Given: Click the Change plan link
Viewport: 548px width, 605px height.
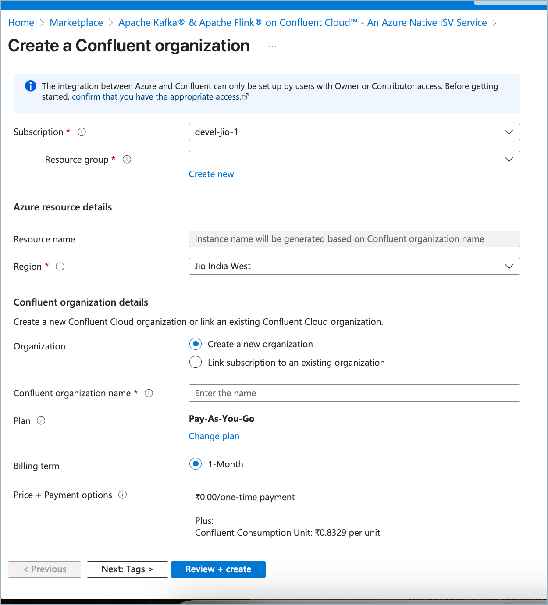Looking at the screenshot, I should tap(214, 436).
